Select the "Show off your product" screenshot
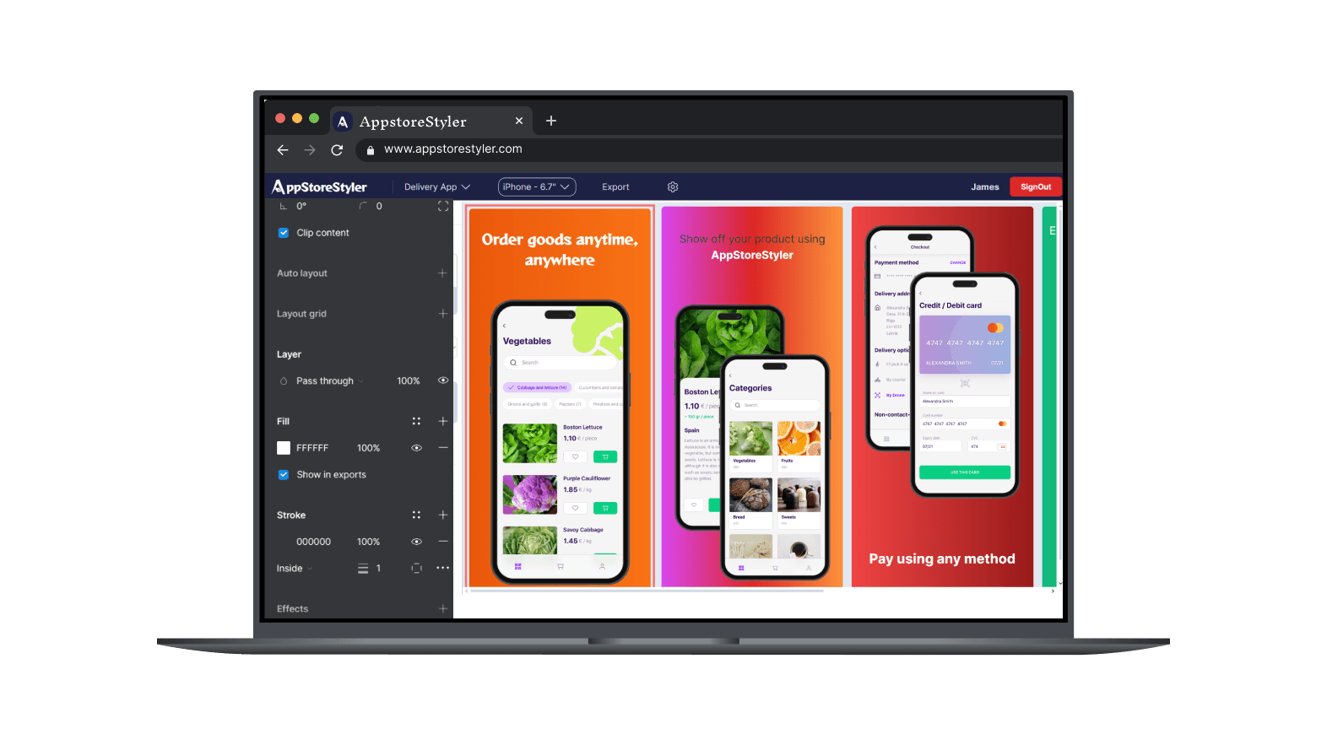This screenshot has width=1327, height=745. point(752,397)
